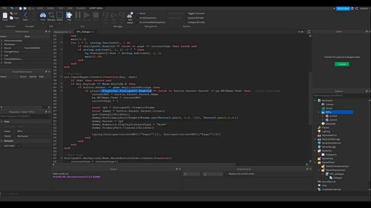371x208 pixels.
Task: Click Collapse All Folds action
Action: (x=196, y=23)
